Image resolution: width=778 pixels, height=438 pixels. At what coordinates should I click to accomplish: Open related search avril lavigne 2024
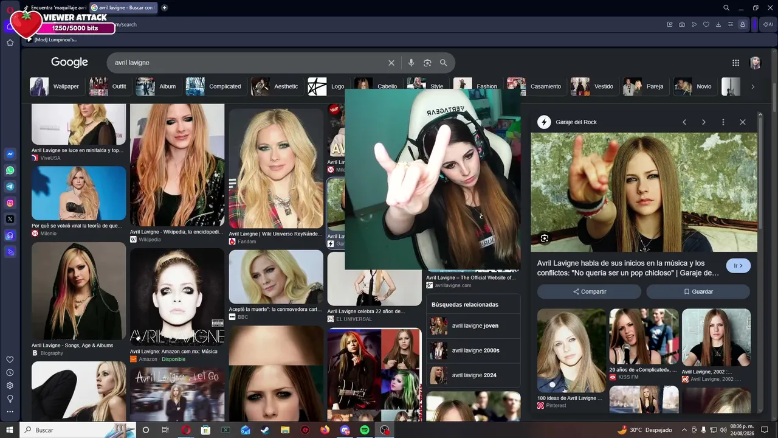click(x=473, y=375)
